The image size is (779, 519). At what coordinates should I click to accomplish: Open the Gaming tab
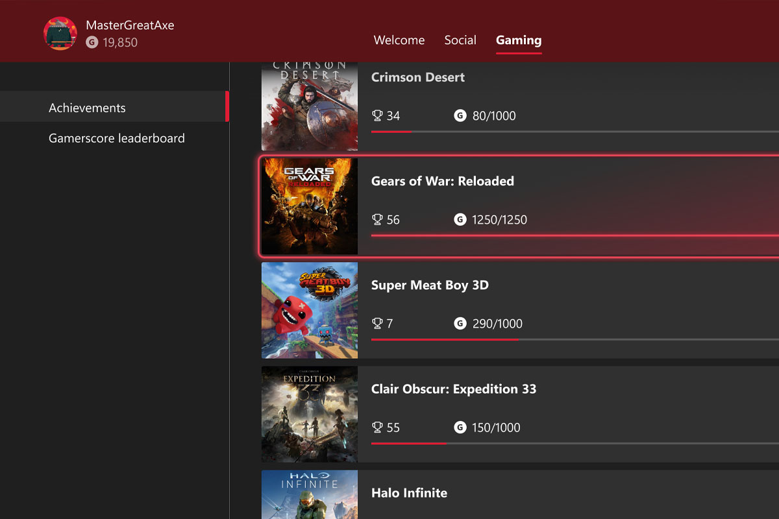coord(519,40)
